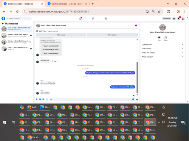The height and width of the screenshot is (141, 189).
Task: Open a new Chrome tab
Action: [x=93, y=4]
